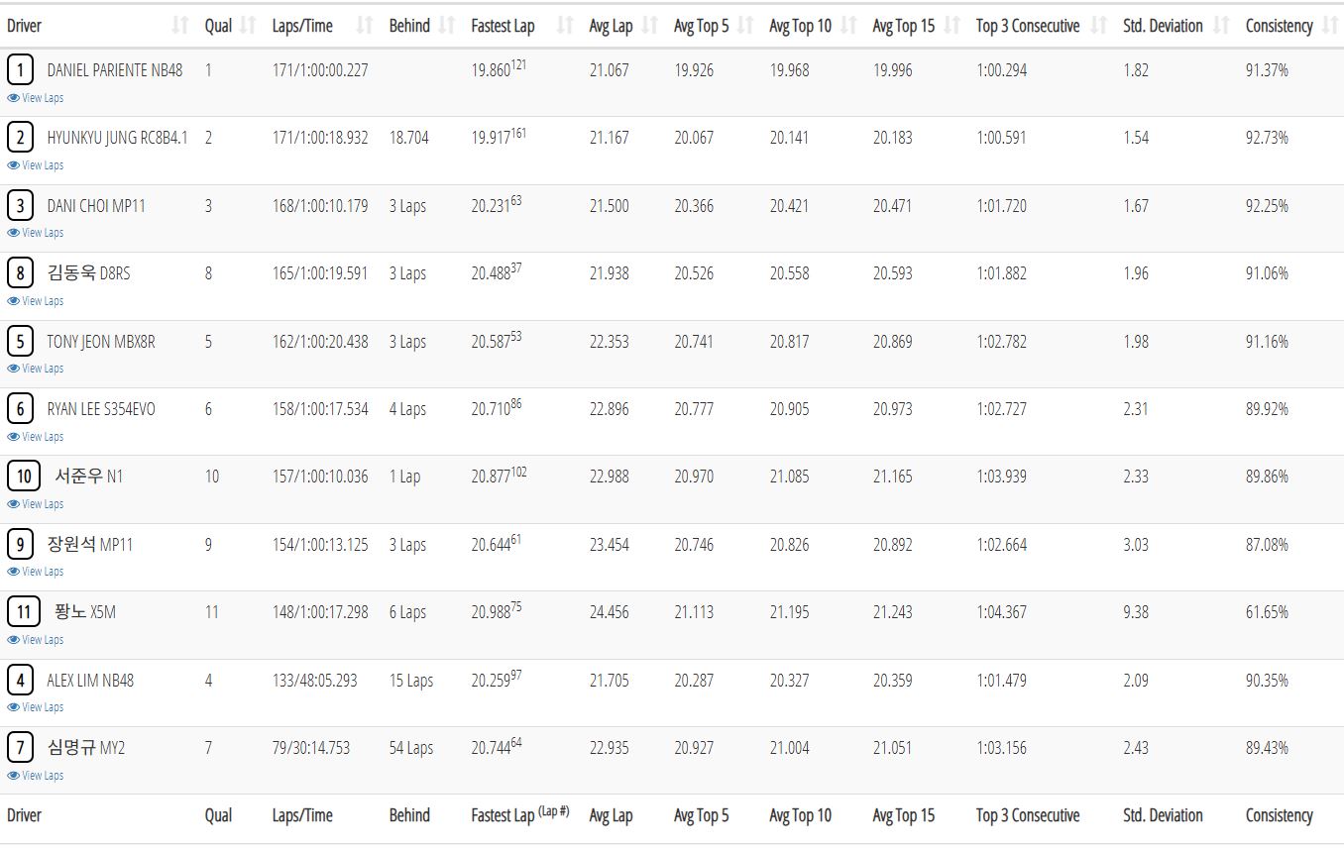The width and height of the screenshot is (1344, 850).
Task: Sort table by Top 3 Consecutive header
Action: (x=1027, y=26)
